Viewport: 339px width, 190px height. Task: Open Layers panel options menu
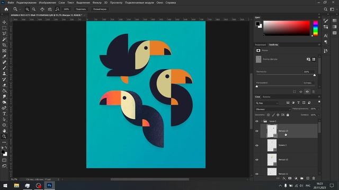(x=319, y=97)
